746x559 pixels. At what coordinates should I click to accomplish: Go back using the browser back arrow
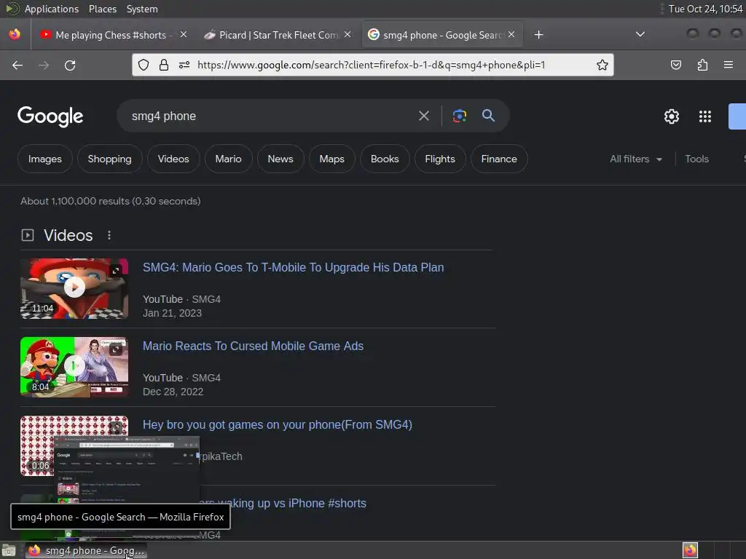17,65
